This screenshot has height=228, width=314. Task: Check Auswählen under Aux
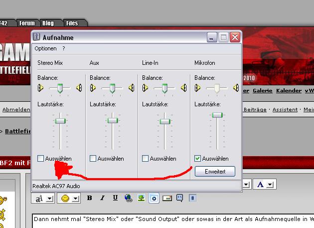point(93,159)
